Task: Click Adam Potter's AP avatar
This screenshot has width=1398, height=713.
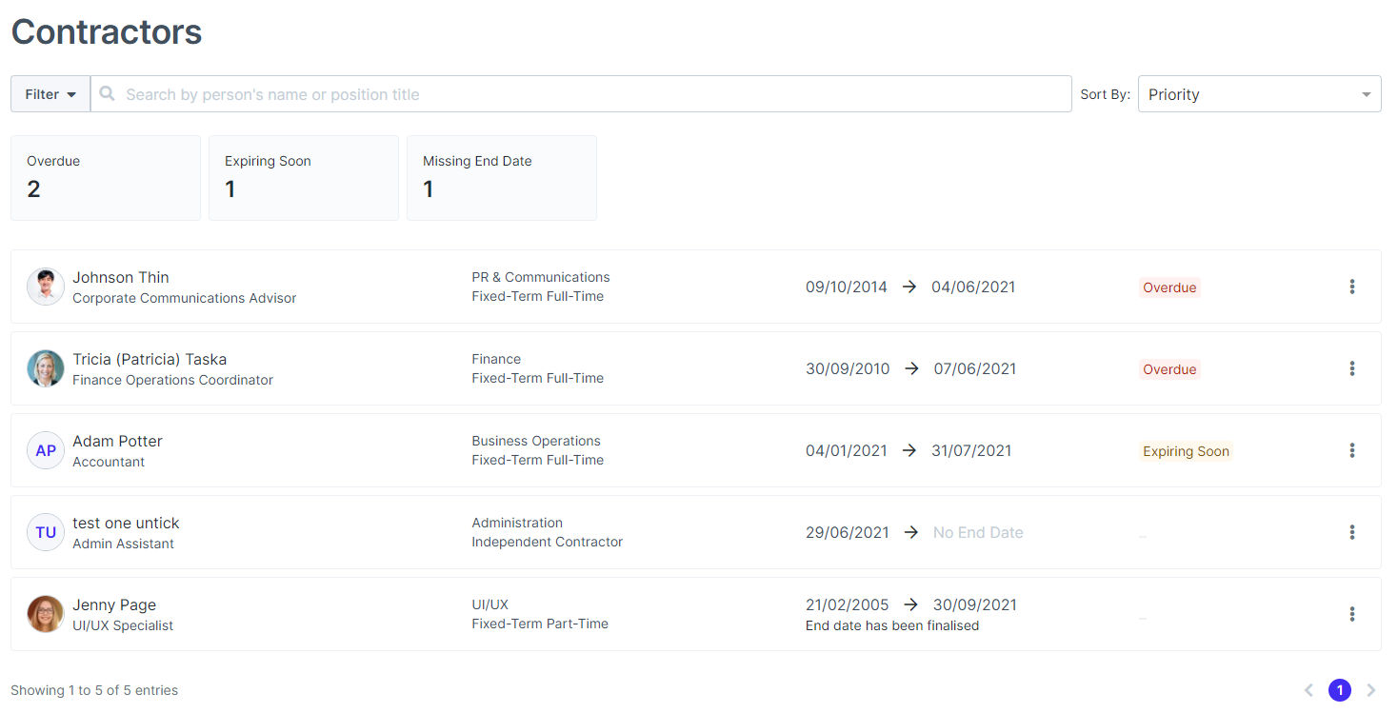Action: [x=45, y=450]
